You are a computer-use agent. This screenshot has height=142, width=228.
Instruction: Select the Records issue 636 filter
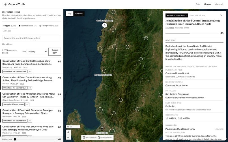pos(28,26)
